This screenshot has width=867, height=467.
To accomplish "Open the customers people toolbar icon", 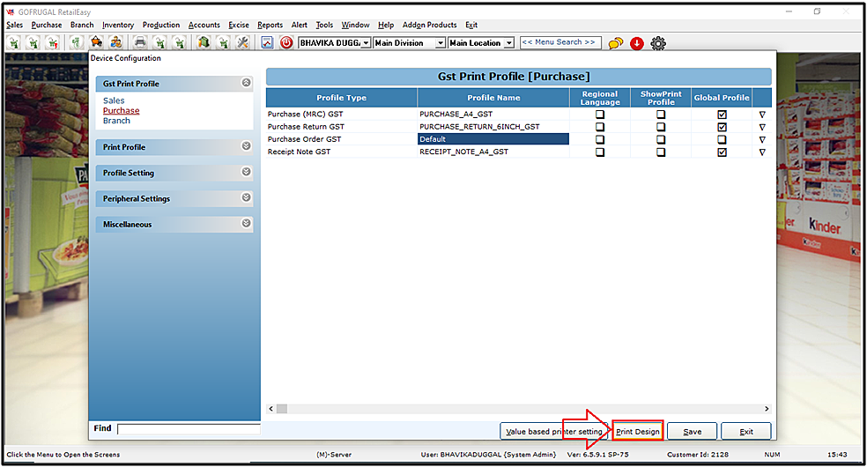I will (115, 42).
